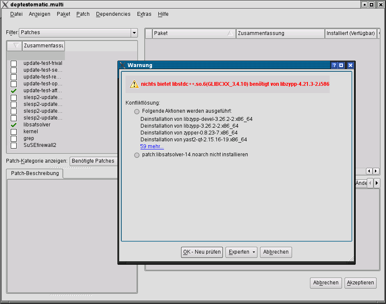Toggle the checkbox for update-test-trival
The image size is (386, 304).
(x=14, y=63)
